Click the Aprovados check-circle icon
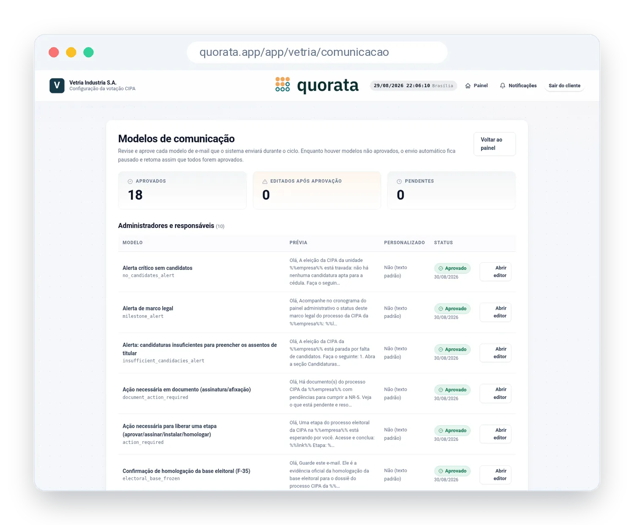634x525 pixels. [x=130, y=181]
